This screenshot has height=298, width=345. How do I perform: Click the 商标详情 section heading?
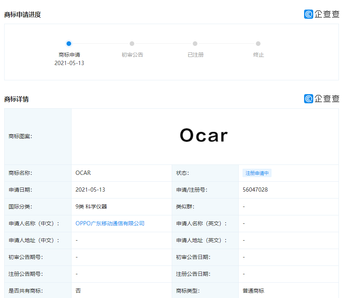pyautogui.click(x=16, y=99)
